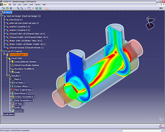Open the Edit menu
This screenshot has height=132, width=165.
(15, 5)
